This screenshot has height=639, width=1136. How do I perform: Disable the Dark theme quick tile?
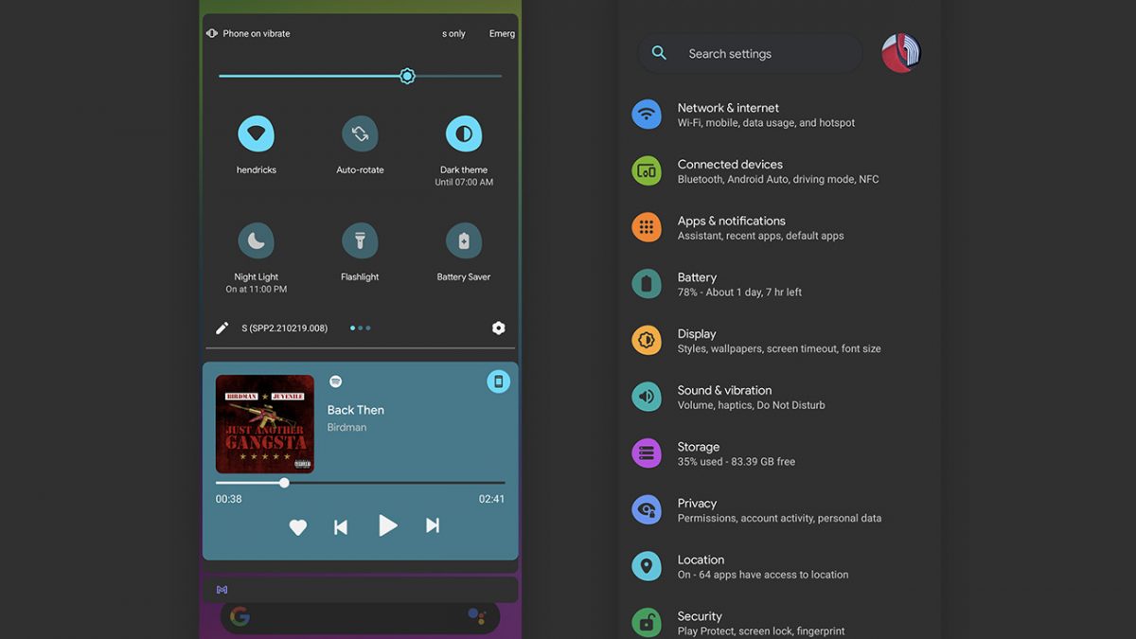464,134
